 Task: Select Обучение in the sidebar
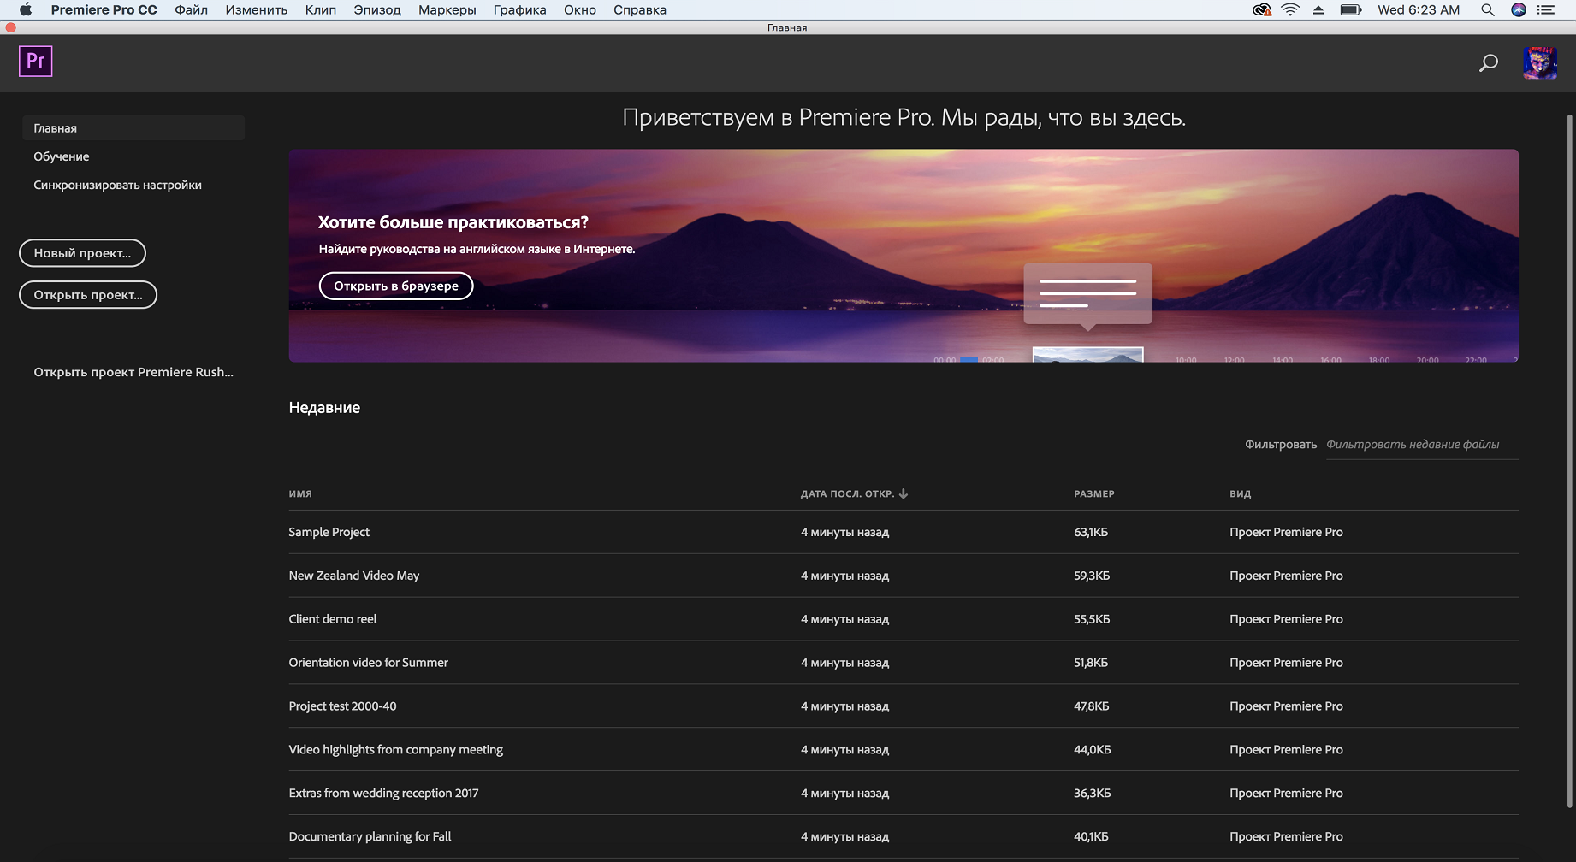(62, 156)
